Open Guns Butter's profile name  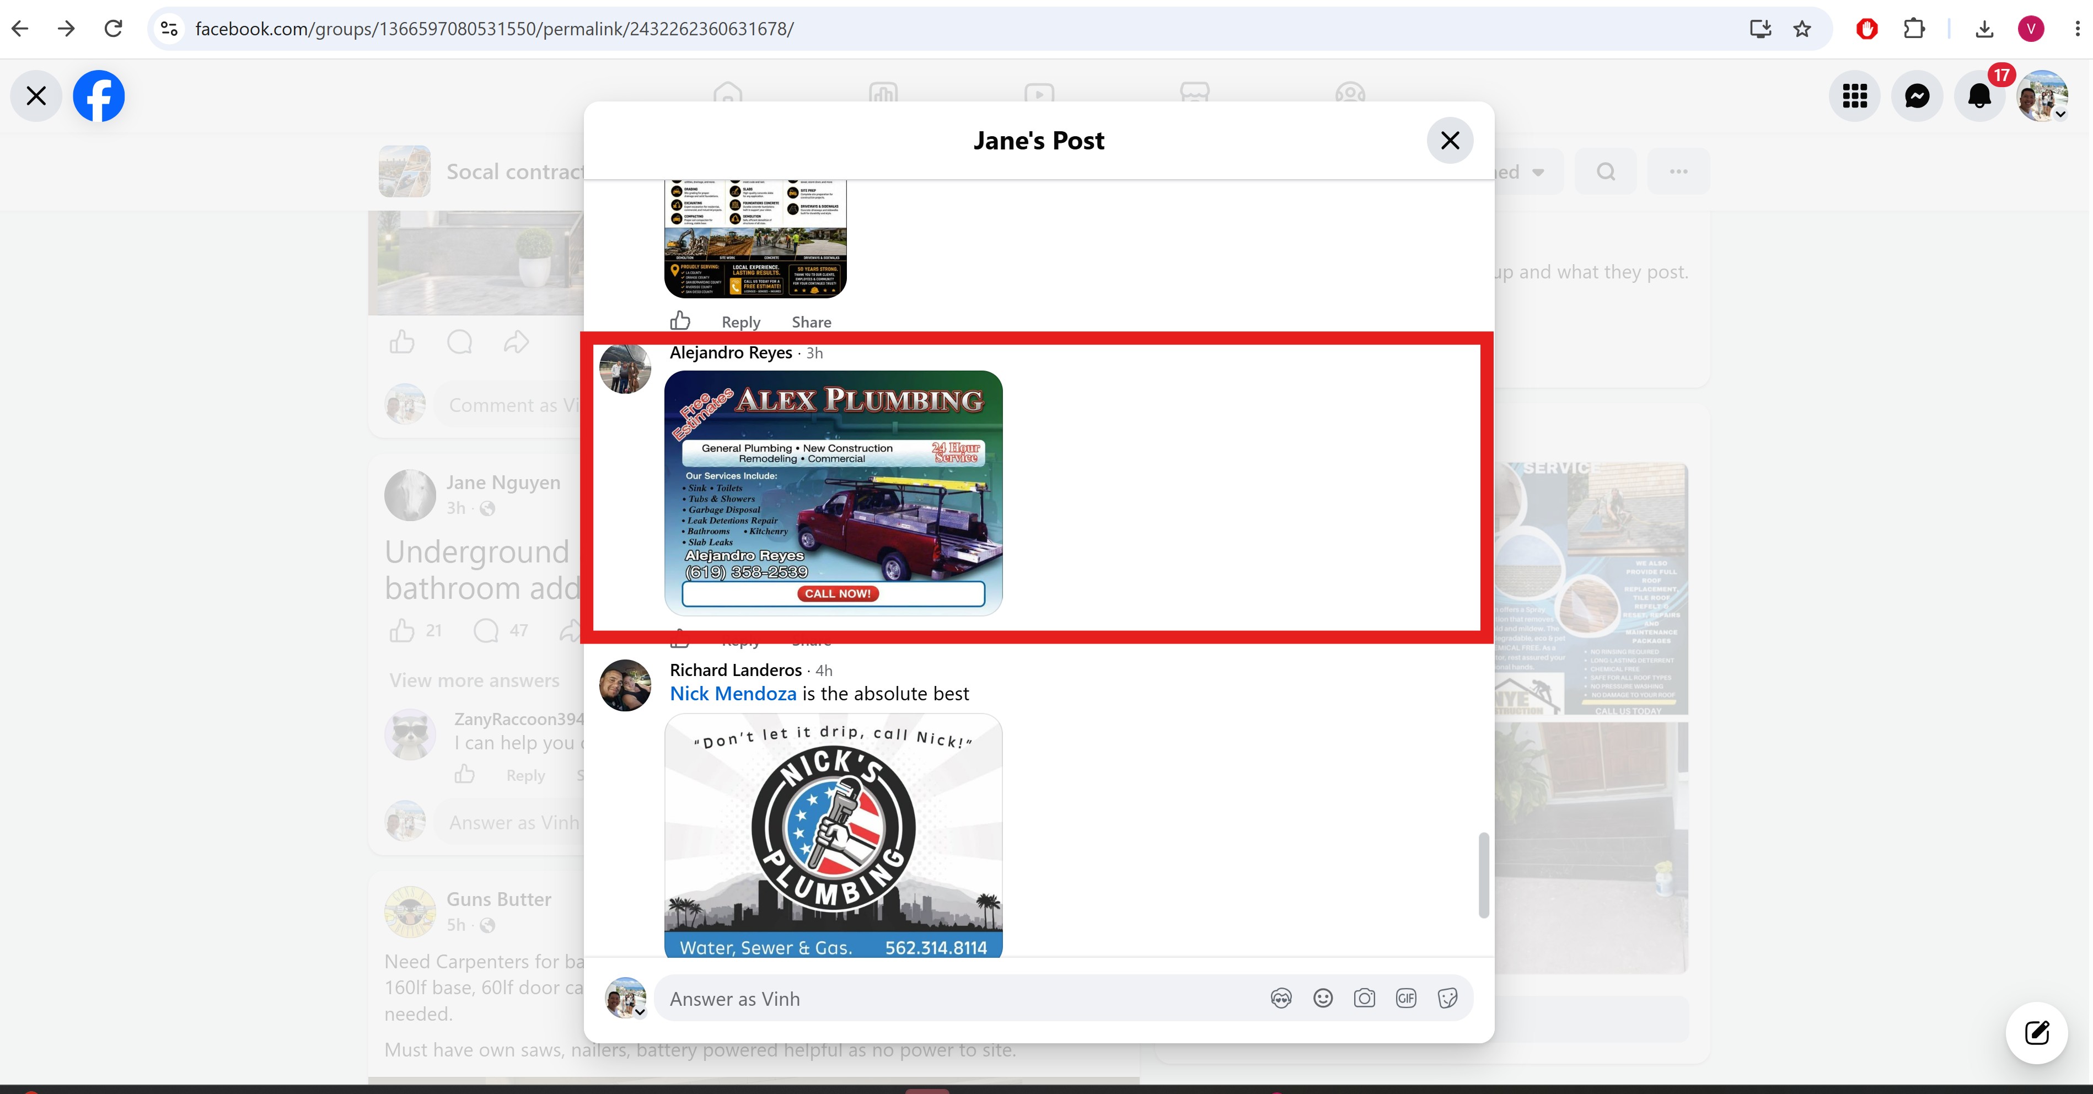point(499,900)
